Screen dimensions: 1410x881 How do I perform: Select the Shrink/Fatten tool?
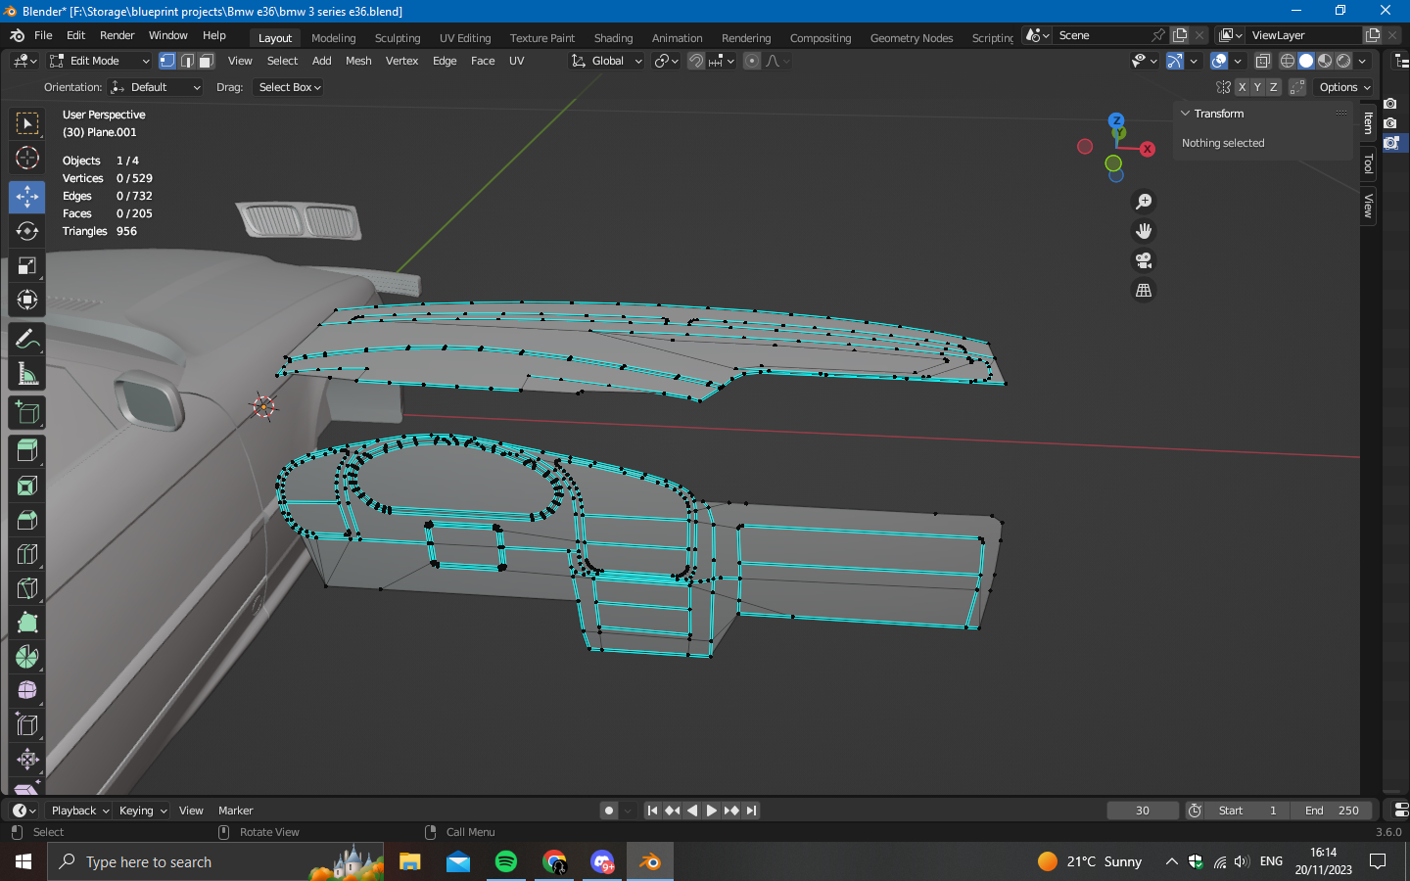tap(27, 760)
